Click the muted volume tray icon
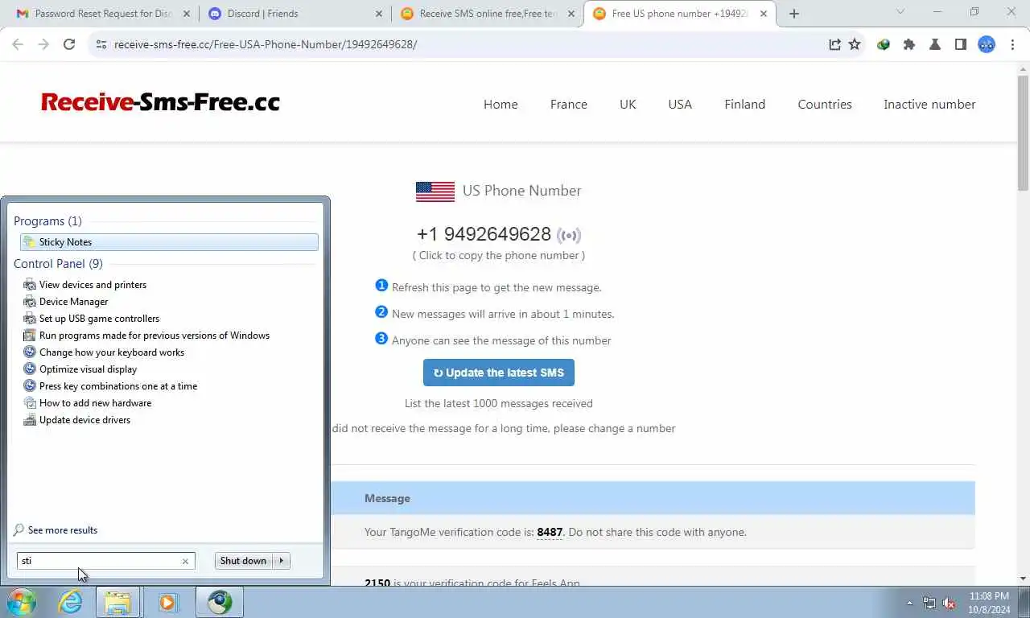1030x618 pixels. [x=949, y=603]
